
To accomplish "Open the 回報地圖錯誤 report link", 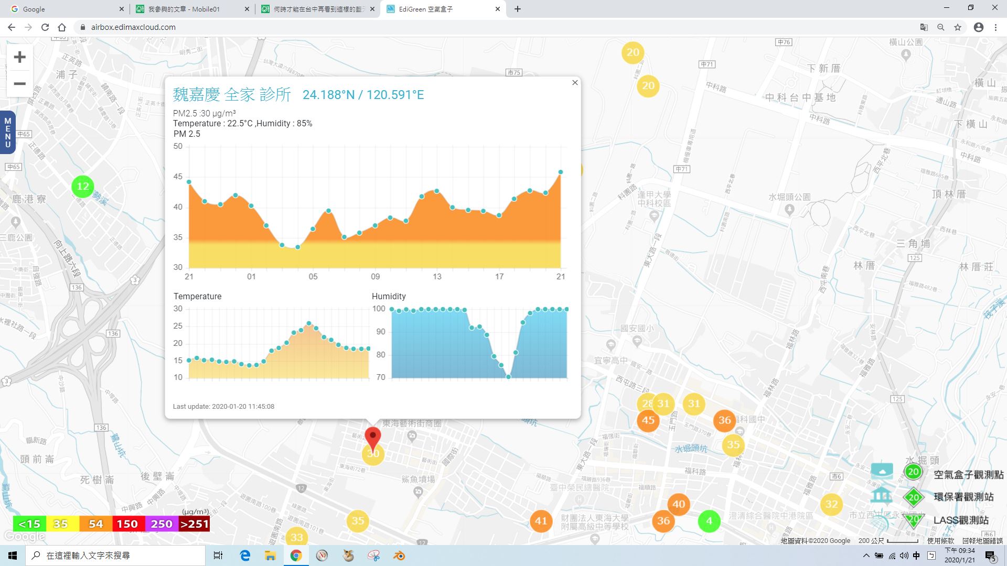I will 982,540.
